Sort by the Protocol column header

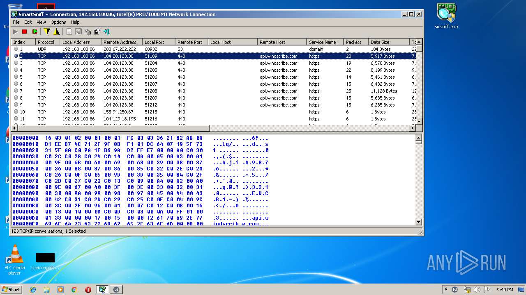pyautogui.click(x=48, y=42)
